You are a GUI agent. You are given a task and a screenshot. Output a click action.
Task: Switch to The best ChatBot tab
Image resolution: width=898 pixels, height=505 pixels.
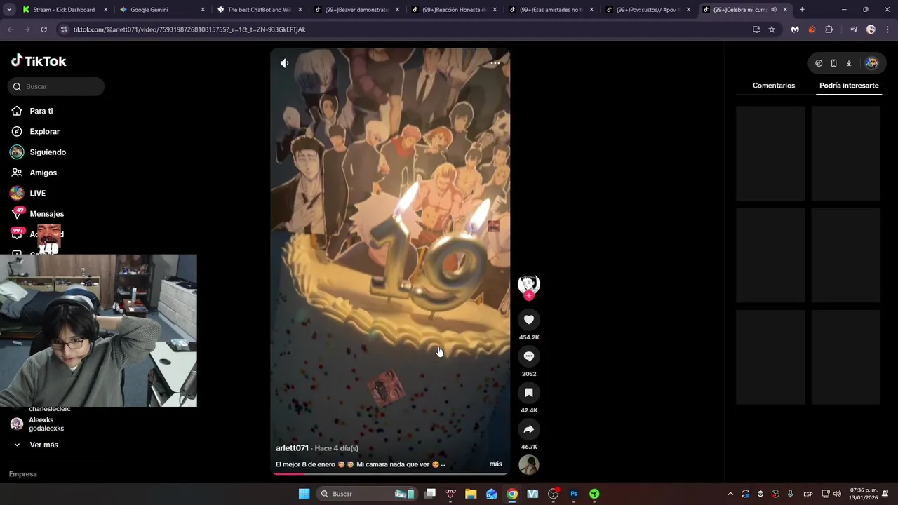pos(259,10)
